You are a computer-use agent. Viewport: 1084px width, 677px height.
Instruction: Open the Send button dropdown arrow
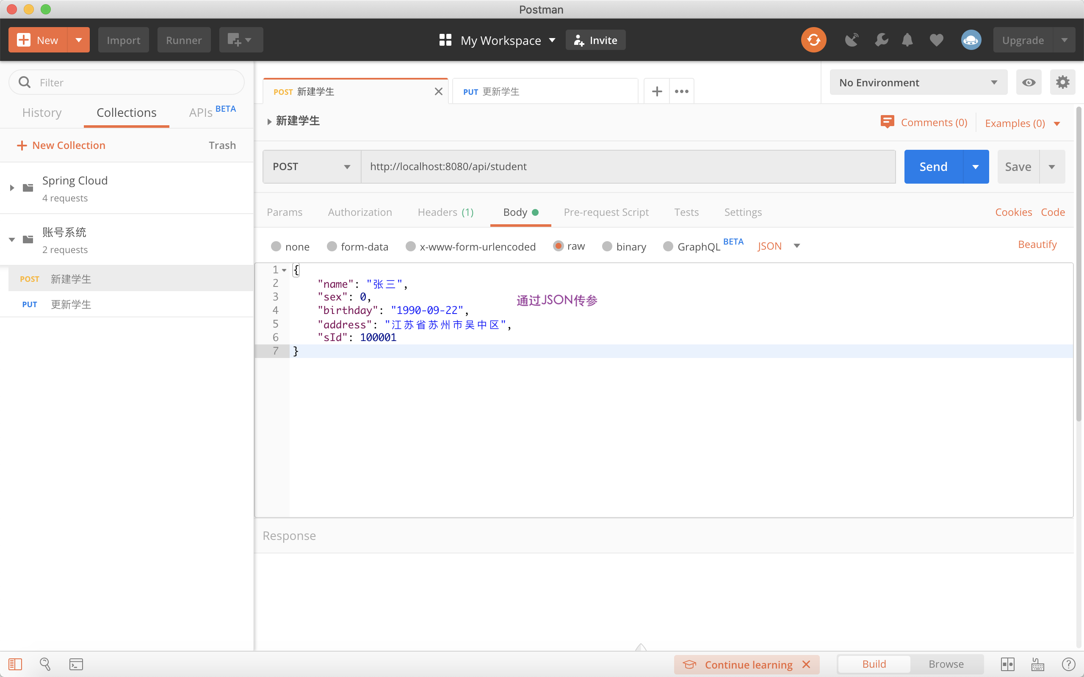[x=976, y=167]
